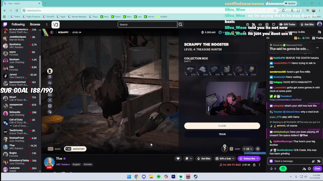Open the chat settings gear
Viewport: 323px width, 181px height.
coord(309,169)
